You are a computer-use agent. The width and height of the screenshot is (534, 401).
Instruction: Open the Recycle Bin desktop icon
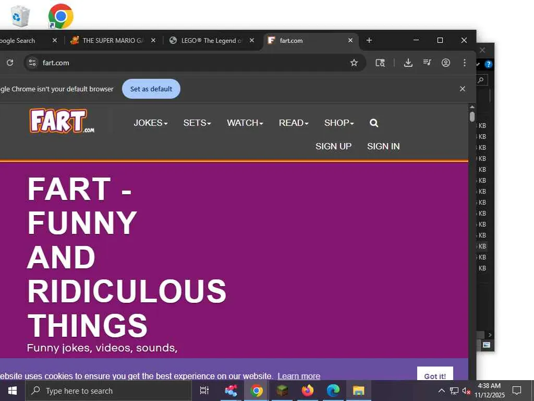pyautogui.click(x=20, y=16)
